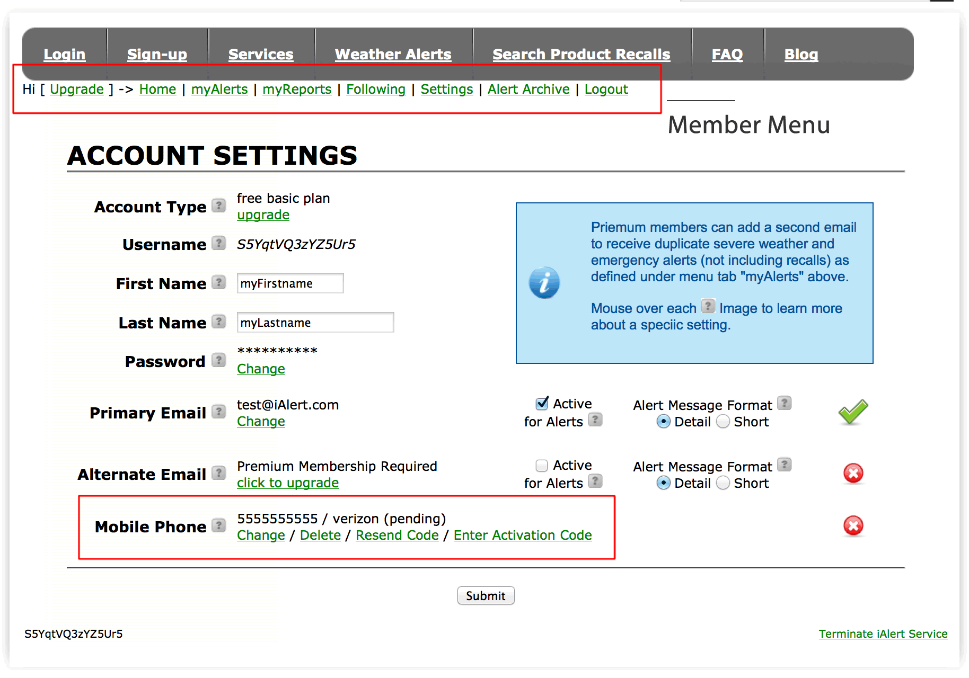This screenshot has width=969, height=678.
Task: Open the Weather Alerts tab
Action: [393, 54]
